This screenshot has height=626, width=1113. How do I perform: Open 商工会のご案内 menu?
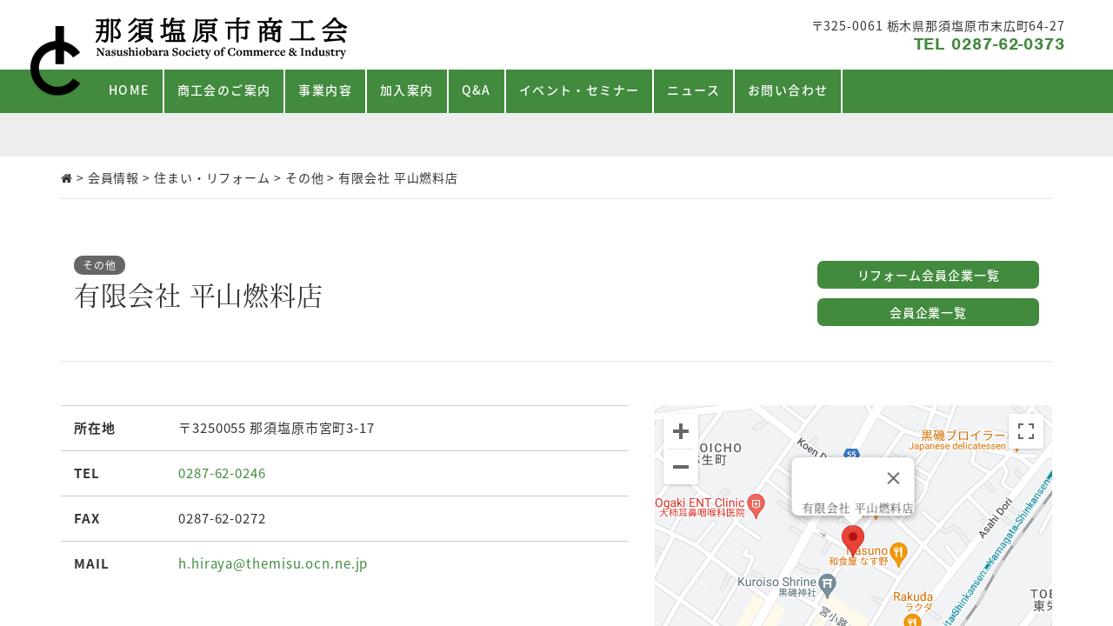[x=223, y=90]
